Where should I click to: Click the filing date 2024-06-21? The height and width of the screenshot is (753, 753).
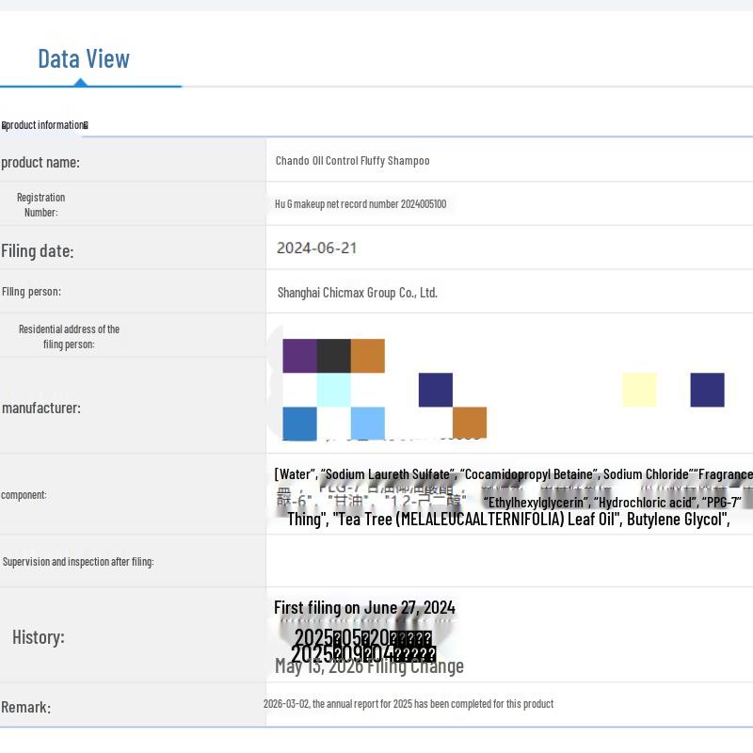317,248
